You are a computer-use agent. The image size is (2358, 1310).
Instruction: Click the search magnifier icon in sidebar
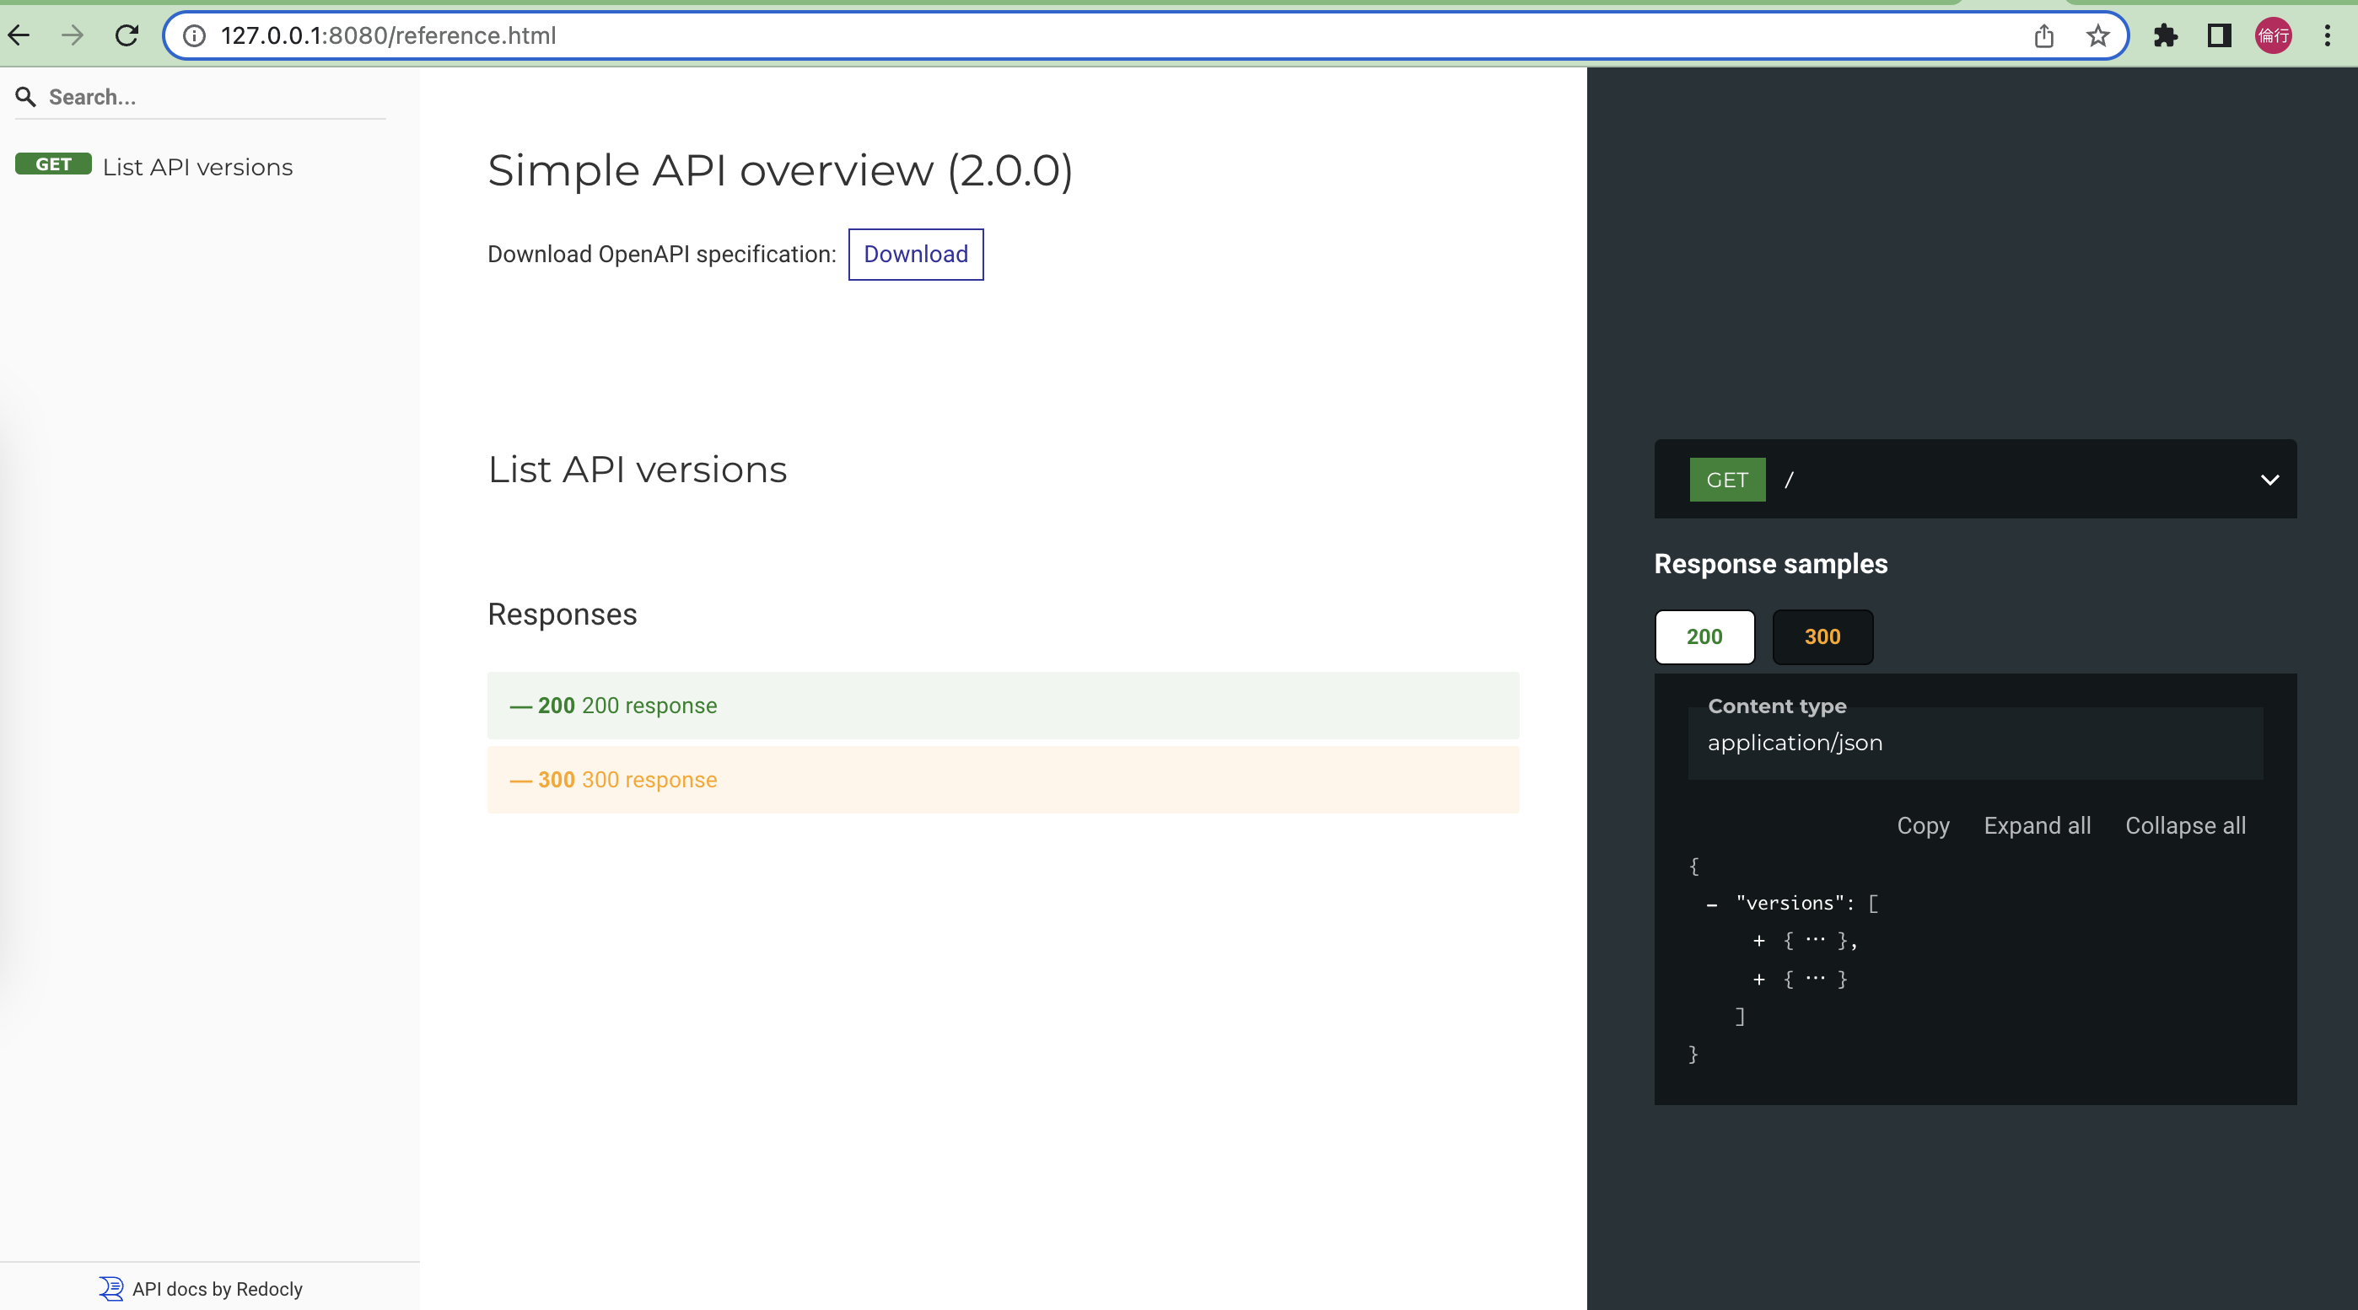[x=25, y=96]
